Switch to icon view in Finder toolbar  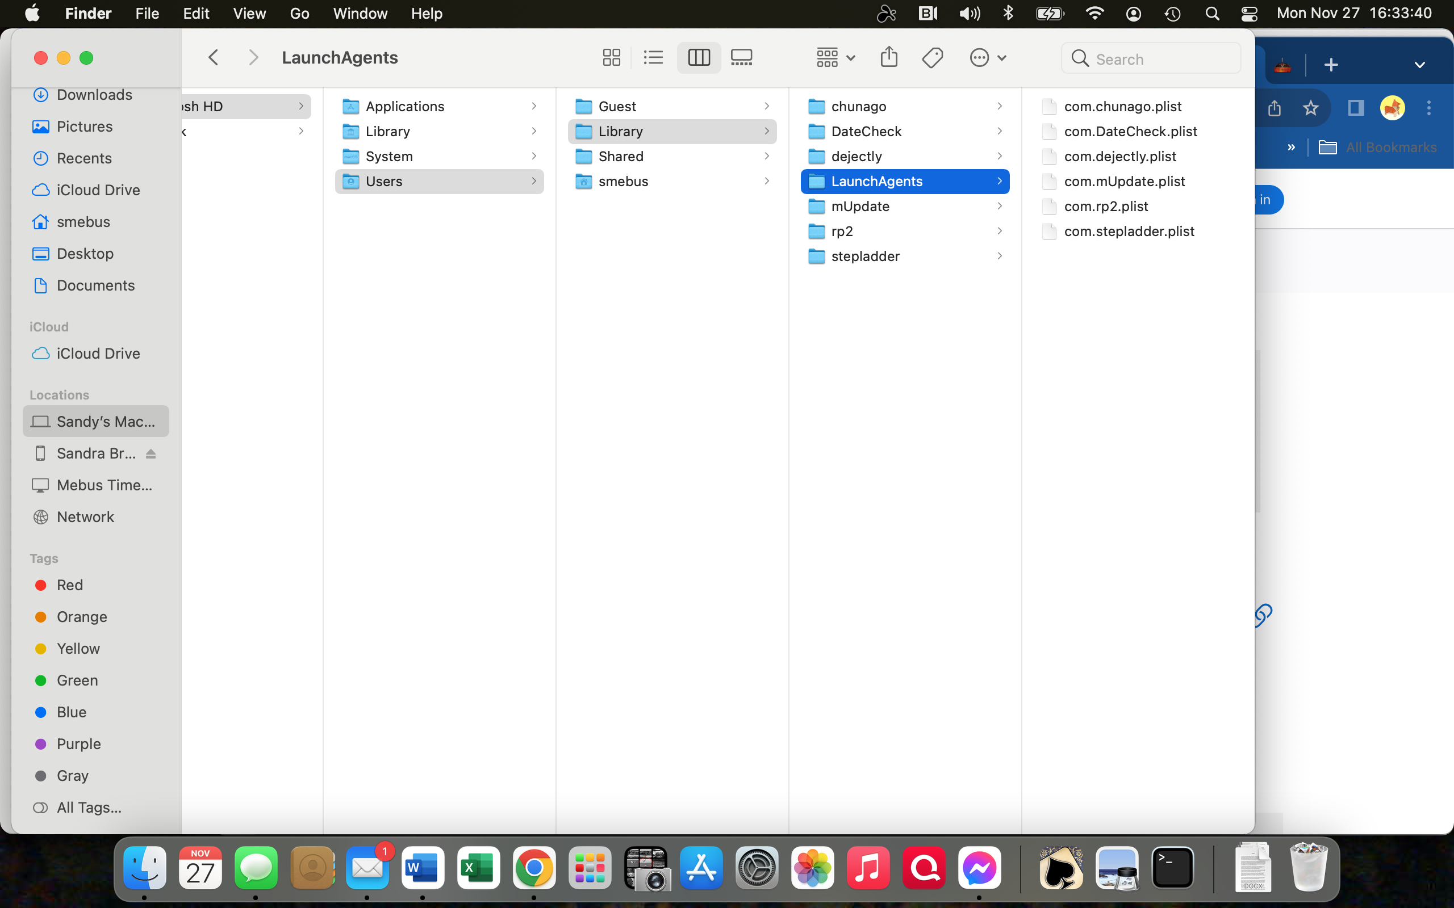click(x=611, y=58)
